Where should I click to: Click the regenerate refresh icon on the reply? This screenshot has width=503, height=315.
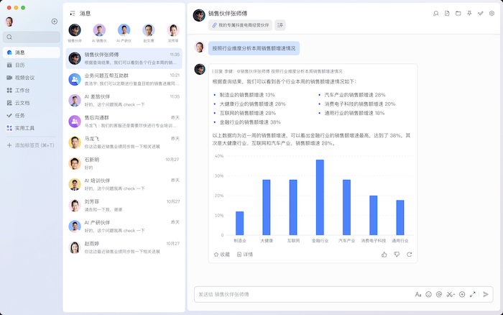[410, 255]
